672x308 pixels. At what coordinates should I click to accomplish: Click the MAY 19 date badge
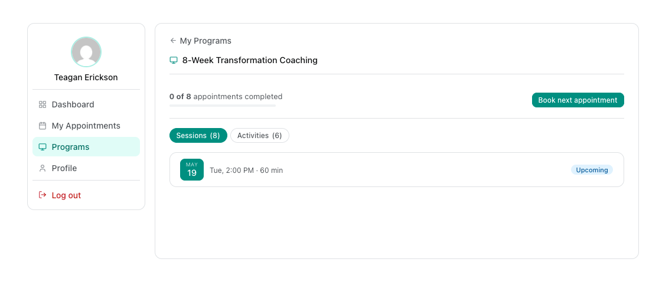click(191, 169)
